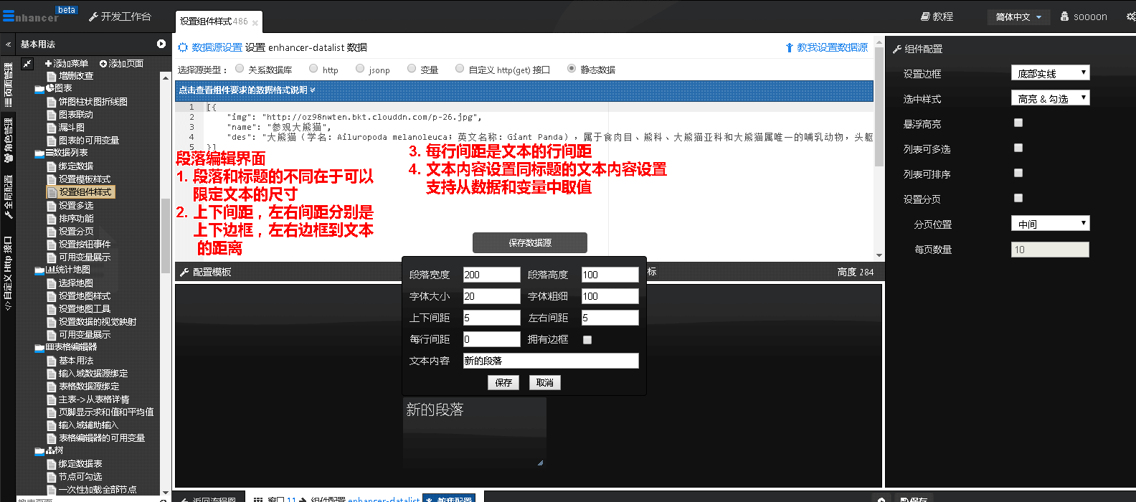Click the 取消 button in paragraph dialog
1136x502 pixels.
click(x=545, y=383)
